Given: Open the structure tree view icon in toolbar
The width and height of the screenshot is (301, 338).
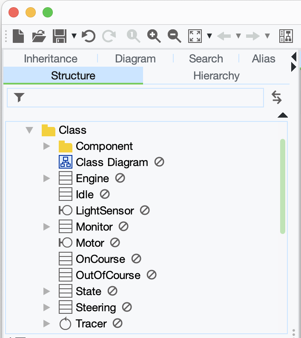Looking at the screenshot, I should (x=286, y=36).
